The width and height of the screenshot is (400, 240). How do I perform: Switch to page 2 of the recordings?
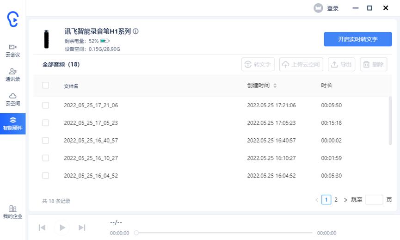pyautogui.click(x=336, y=200)
